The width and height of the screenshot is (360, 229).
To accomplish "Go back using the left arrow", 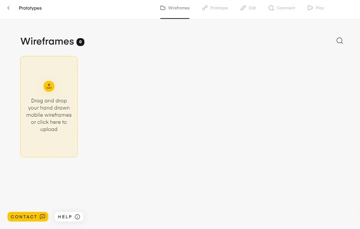I will point(8,8).
